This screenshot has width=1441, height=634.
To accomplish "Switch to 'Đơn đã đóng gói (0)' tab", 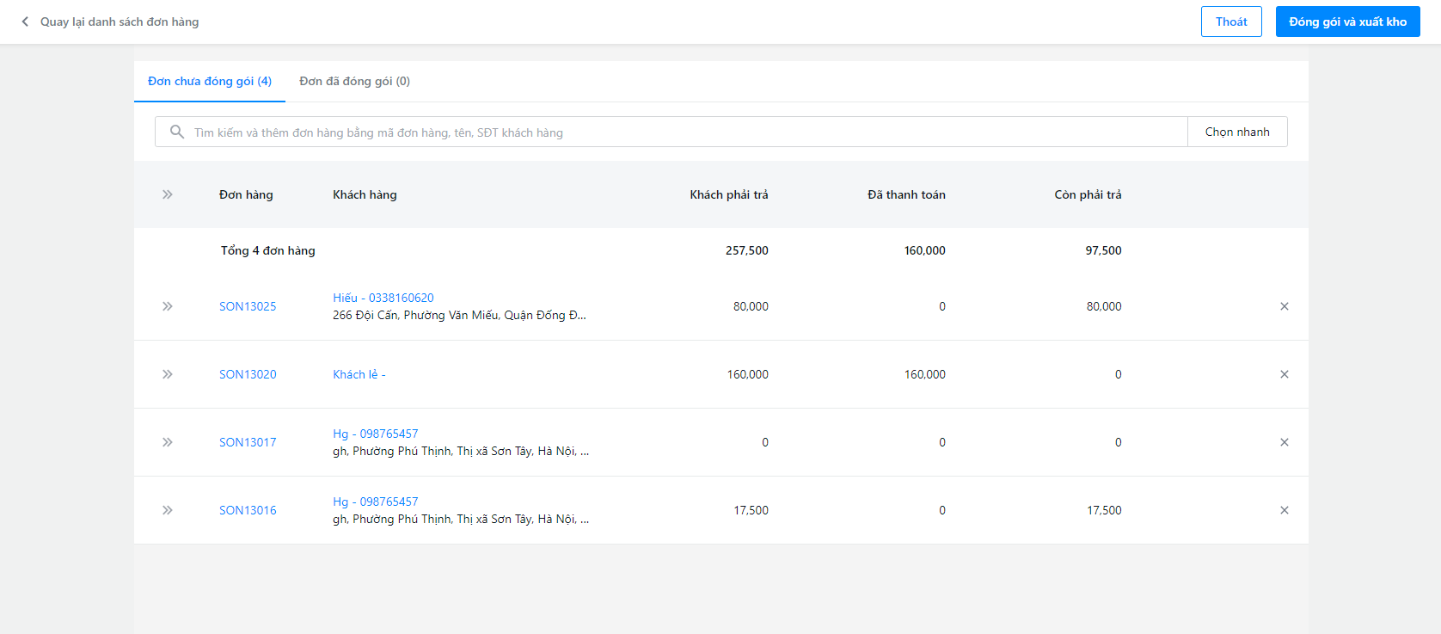I will click(354, 81).
